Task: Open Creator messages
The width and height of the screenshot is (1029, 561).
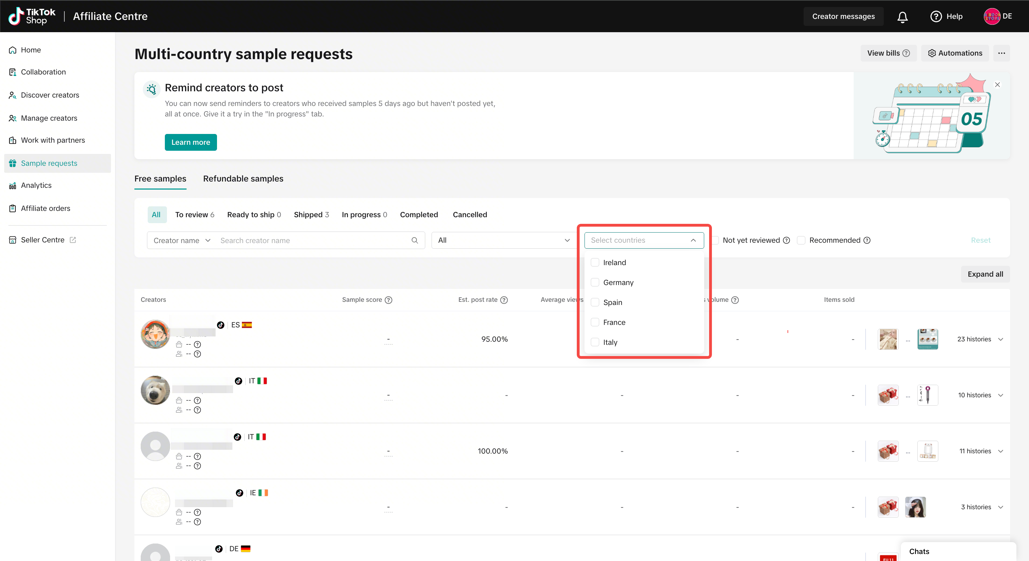Action: [843, 16]
